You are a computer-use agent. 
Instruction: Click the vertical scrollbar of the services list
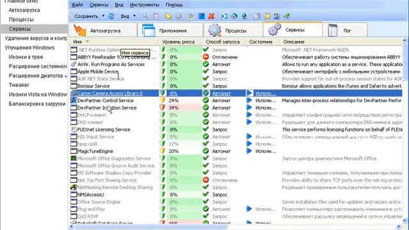tap(405, 130)
